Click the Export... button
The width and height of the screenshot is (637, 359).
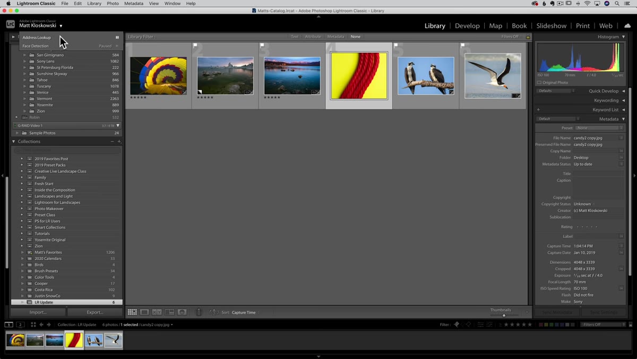click(x=95, y=312)
